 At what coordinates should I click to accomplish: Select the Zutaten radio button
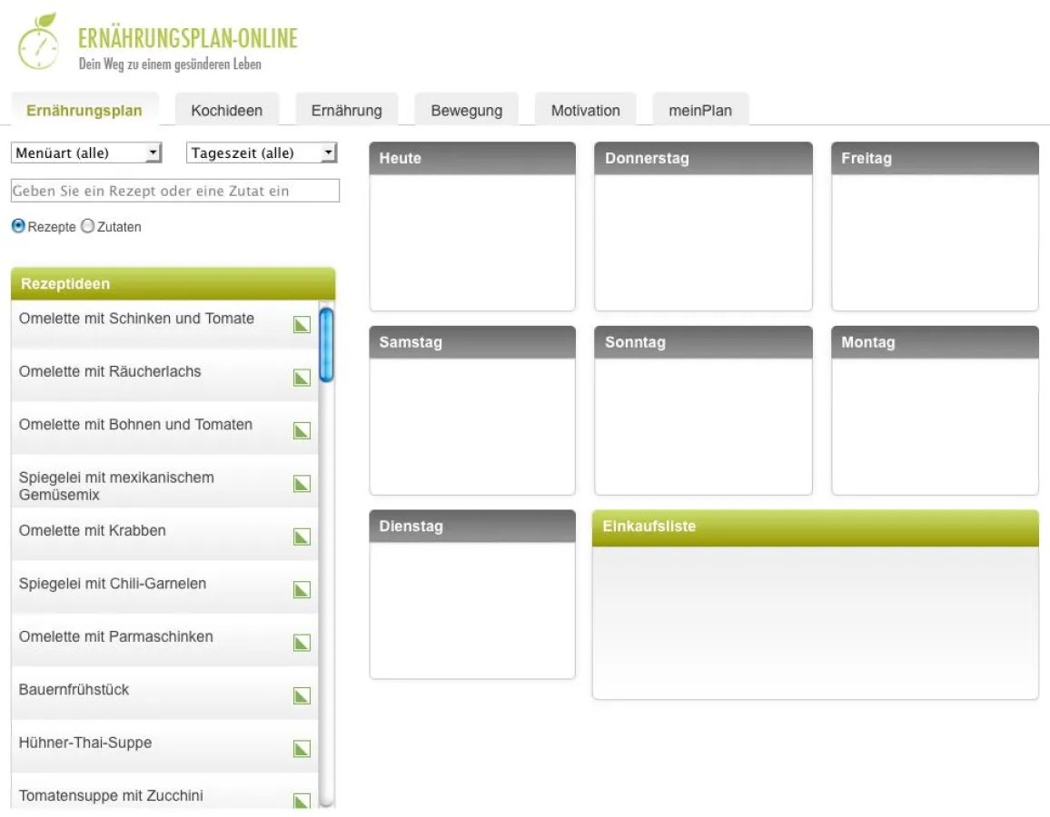[88, 227]
